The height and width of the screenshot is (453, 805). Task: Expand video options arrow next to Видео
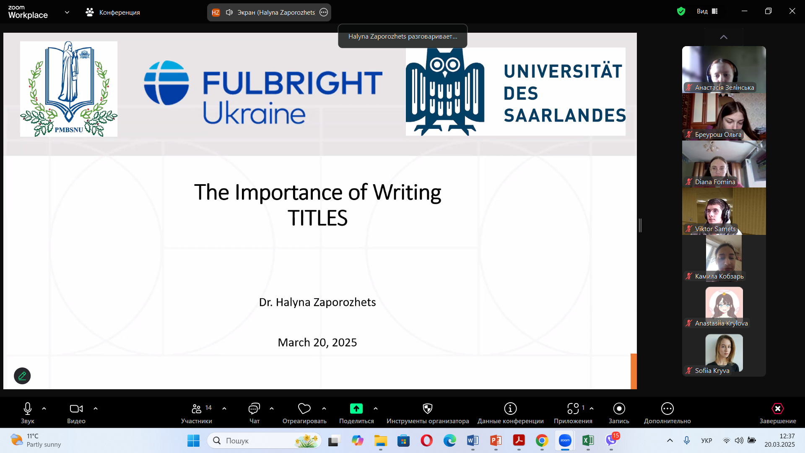pyautogui.click(x=96, y=408)
